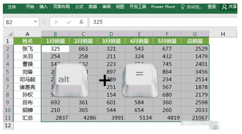Click the Share person icon

[224, 7]
